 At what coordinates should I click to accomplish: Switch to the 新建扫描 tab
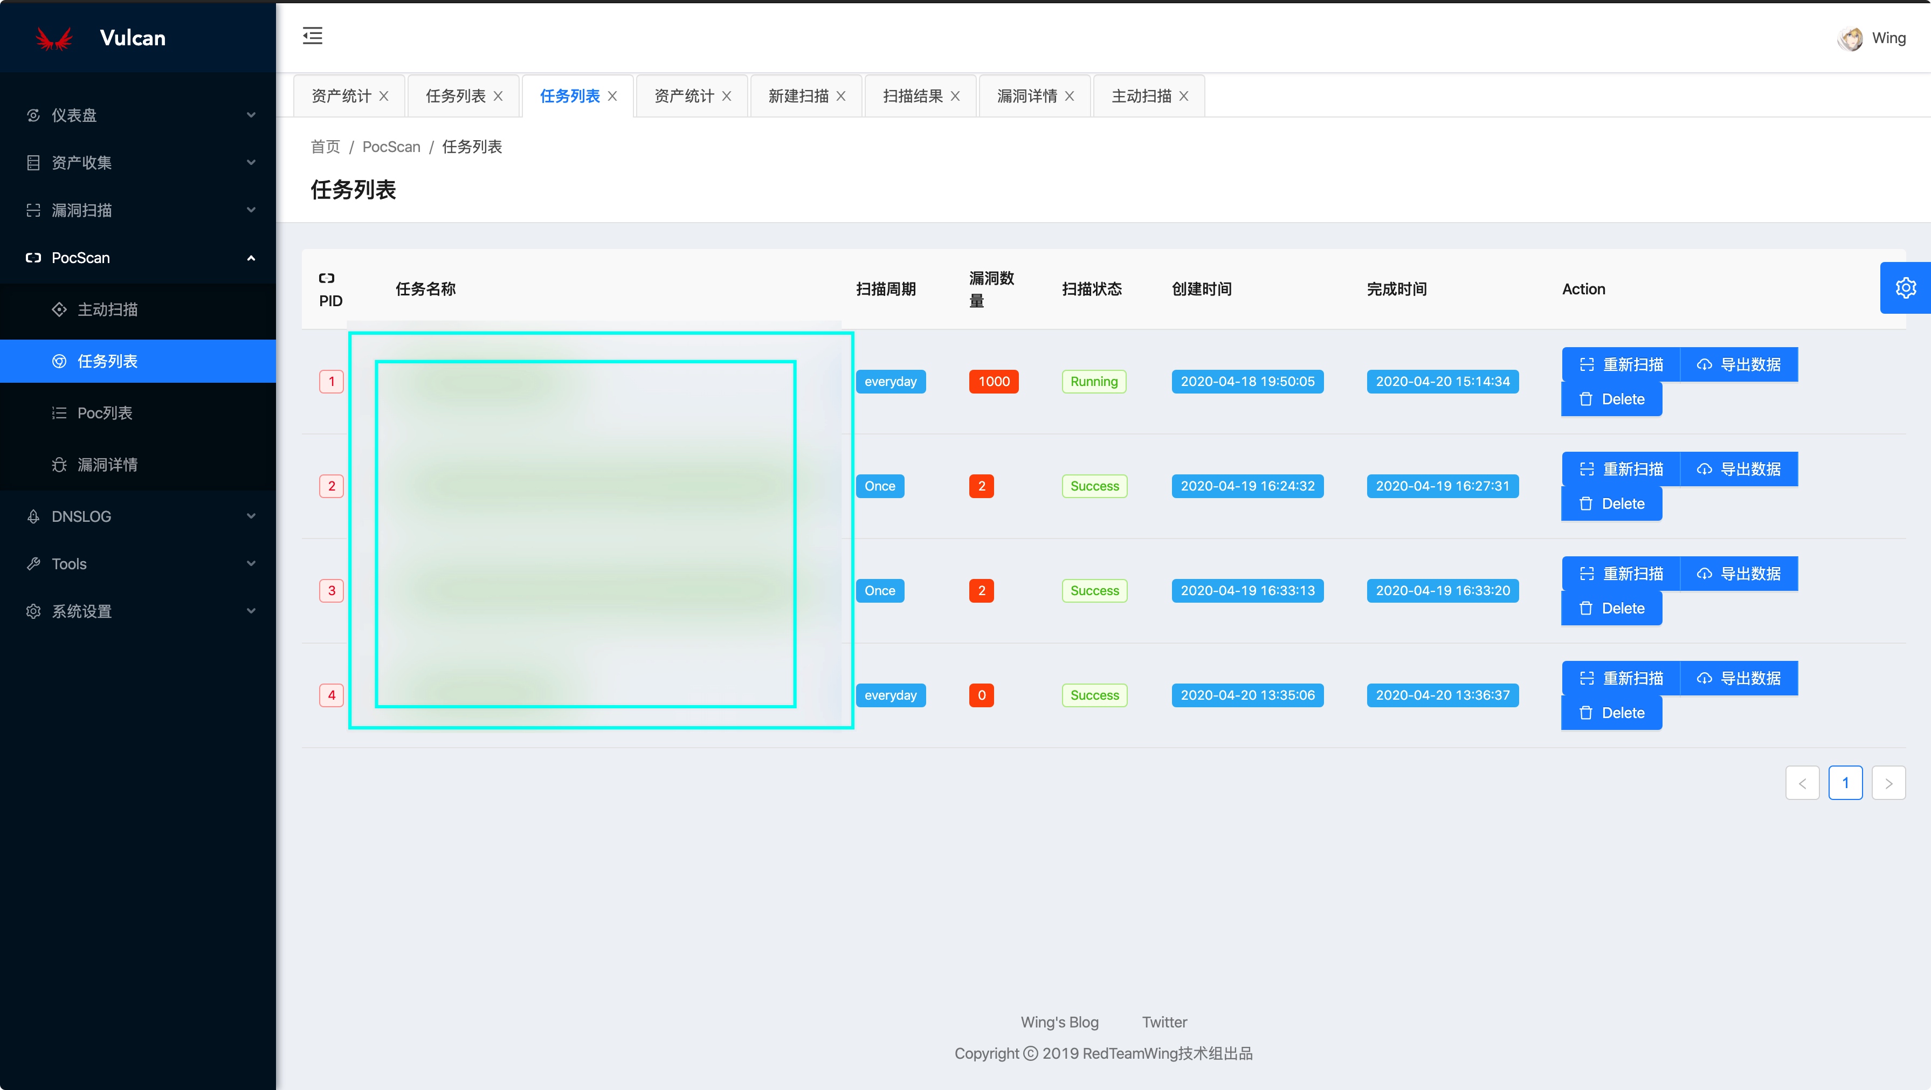(x=798, y=96)
